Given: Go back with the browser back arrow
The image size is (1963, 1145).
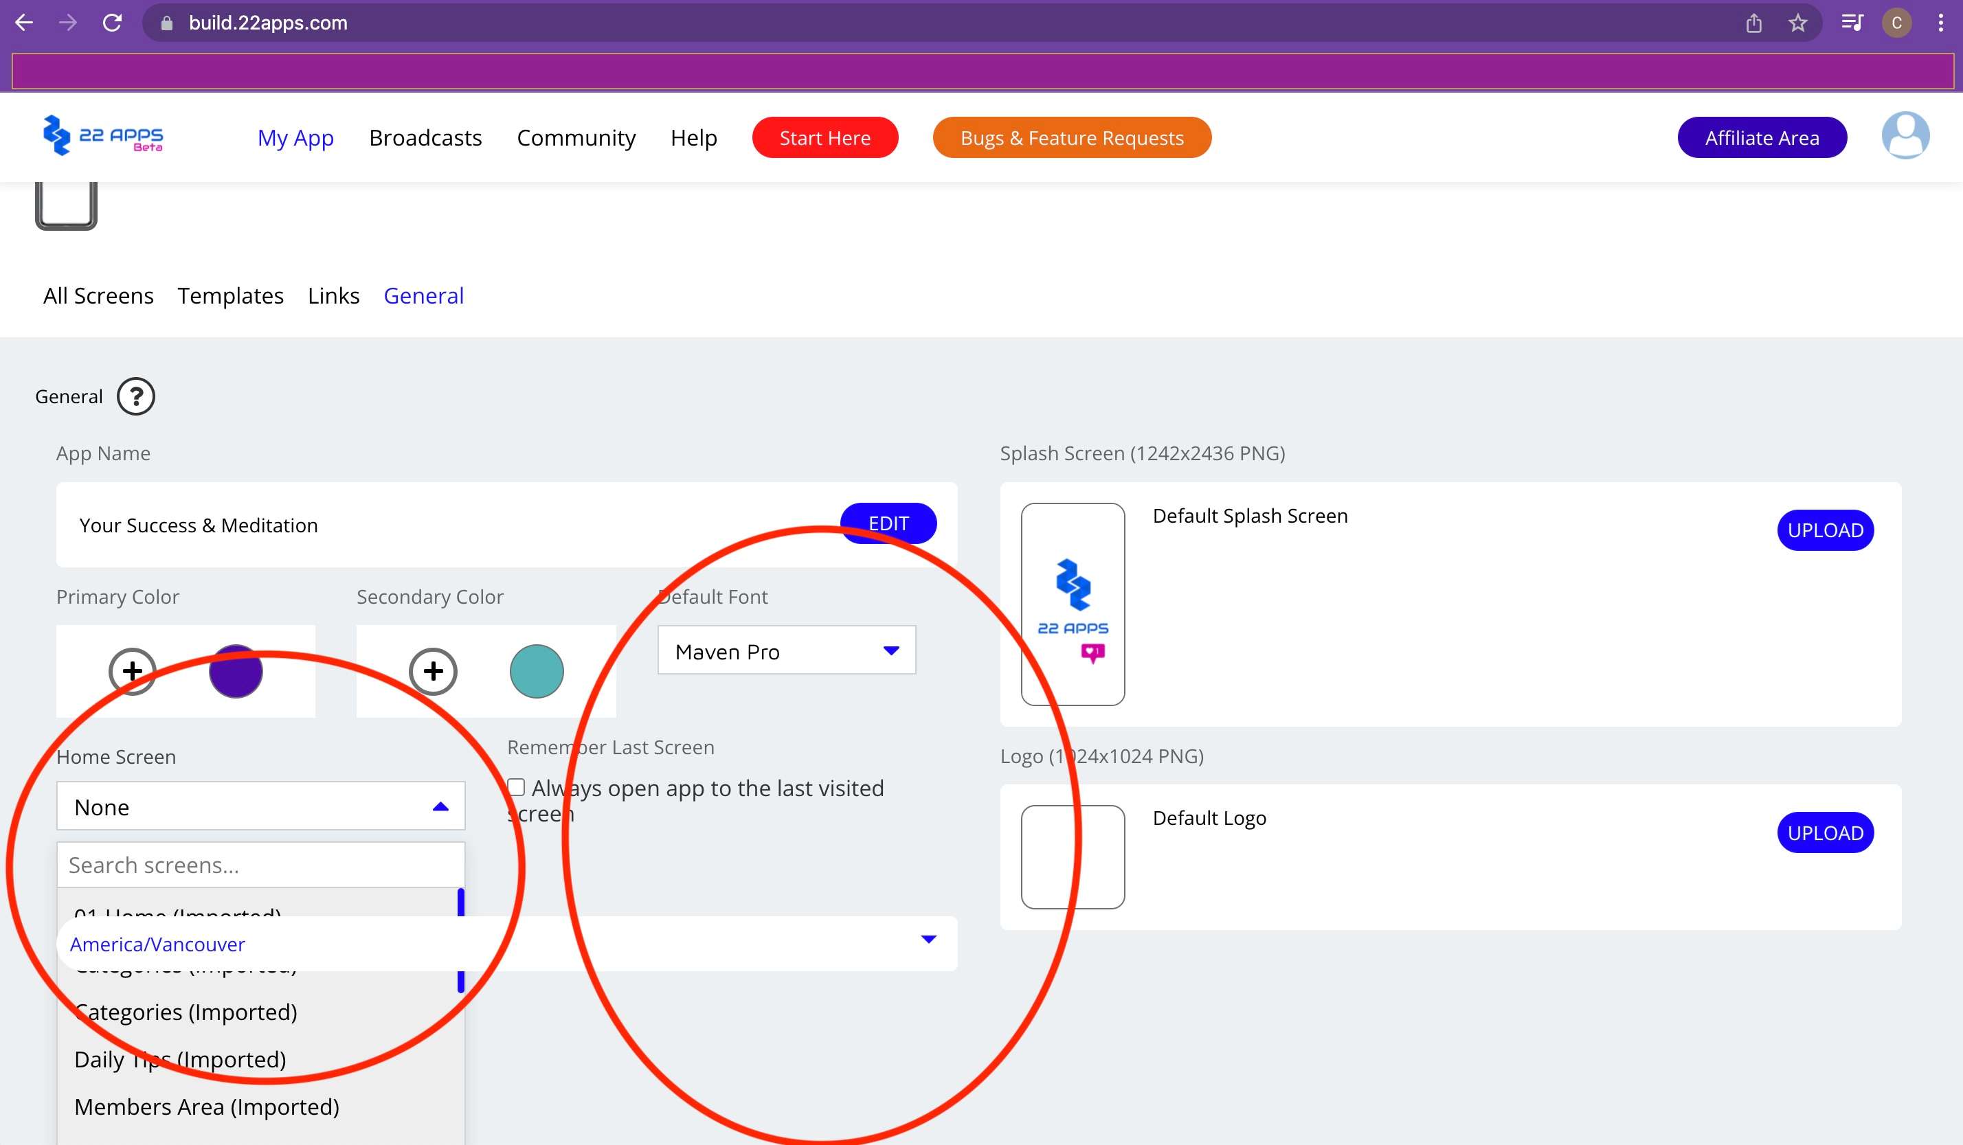Looking at the screenshot, I should click(24, 23).
